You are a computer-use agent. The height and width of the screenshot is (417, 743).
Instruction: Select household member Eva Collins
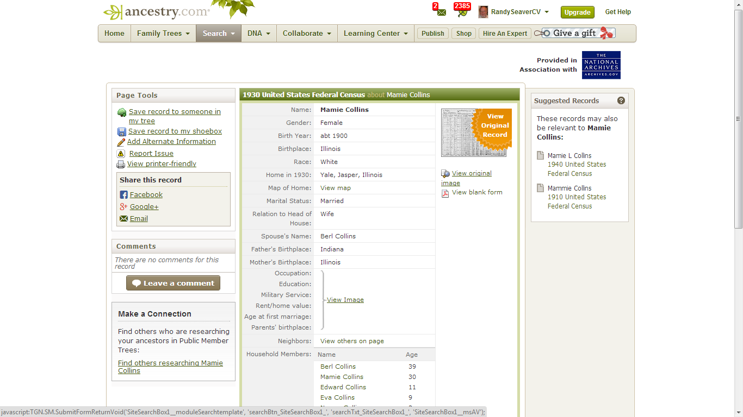[x=337, y=397]
